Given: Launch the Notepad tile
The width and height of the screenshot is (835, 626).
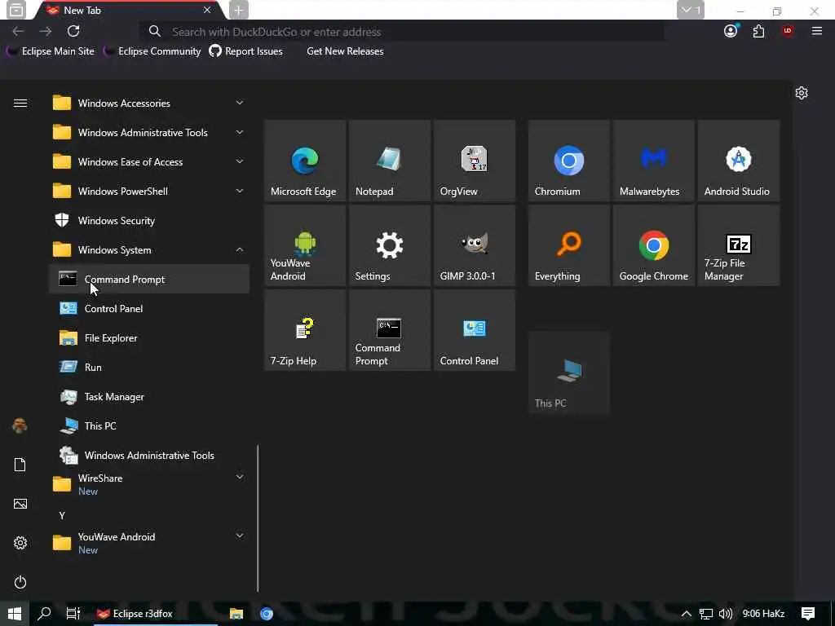Looking at the screenshot, I should click(390, 161).
